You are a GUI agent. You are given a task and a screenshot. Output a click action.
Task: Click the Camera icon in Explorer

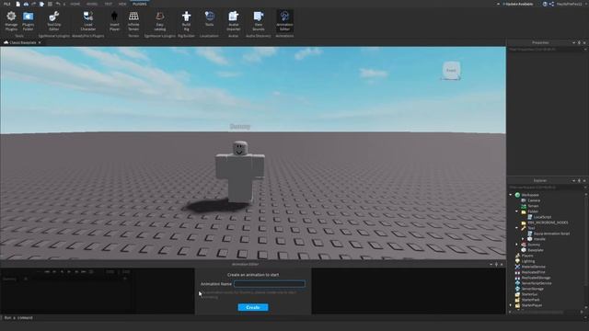point(524,200)
